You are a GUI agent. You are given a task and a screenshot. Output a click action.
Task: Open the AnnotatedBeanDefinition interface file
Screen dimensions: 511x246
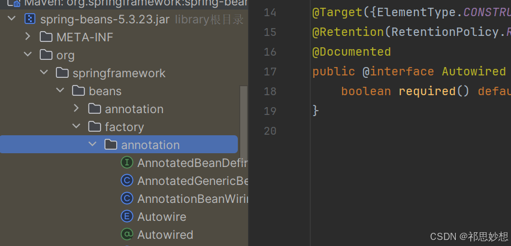pos(193,163)
